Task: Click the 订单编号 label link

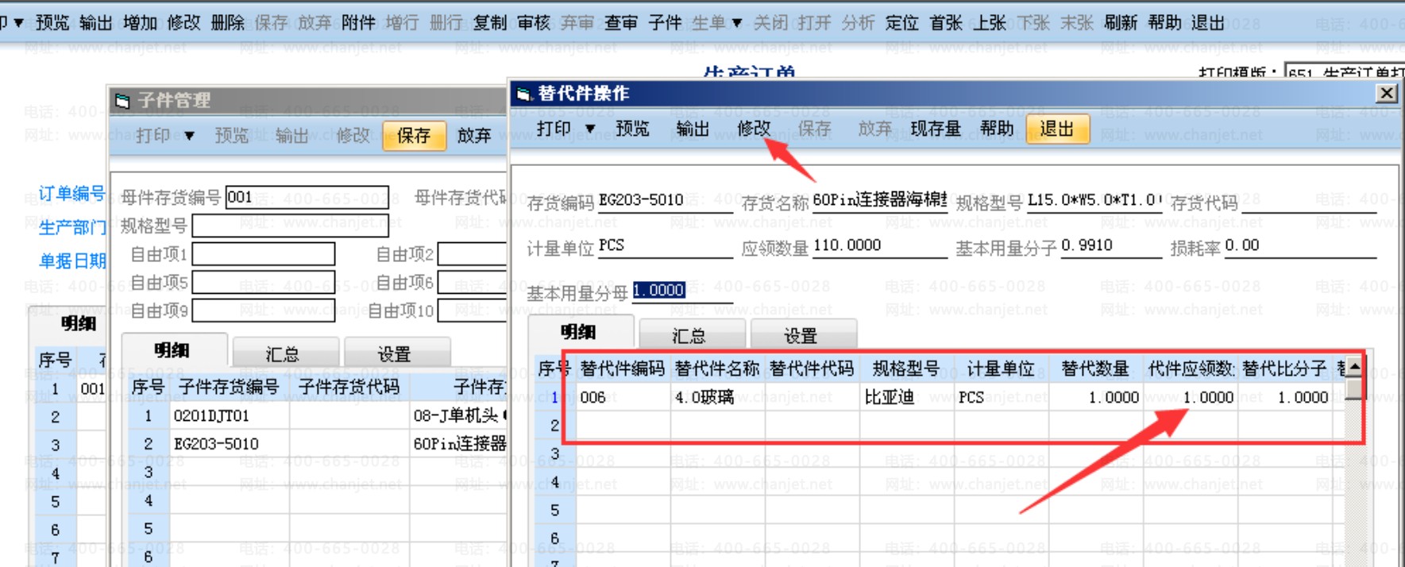Action: [x=71, y=194]
